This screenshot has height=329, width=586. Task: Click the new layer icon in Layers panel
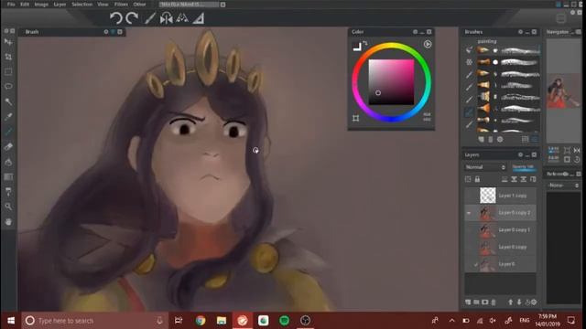468,302
